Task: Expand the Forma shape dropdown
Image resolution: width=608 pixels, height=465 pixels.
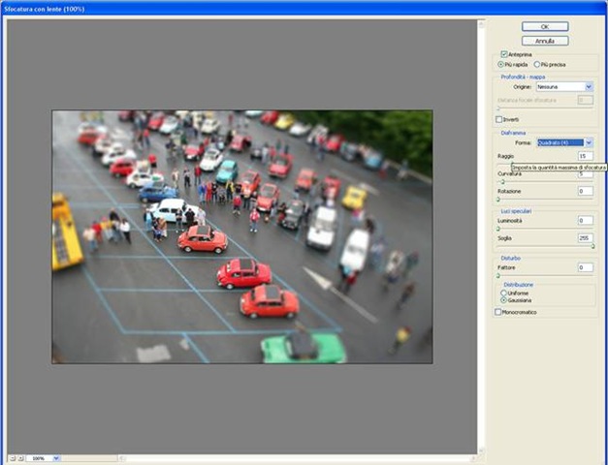Action: point(588,142)
